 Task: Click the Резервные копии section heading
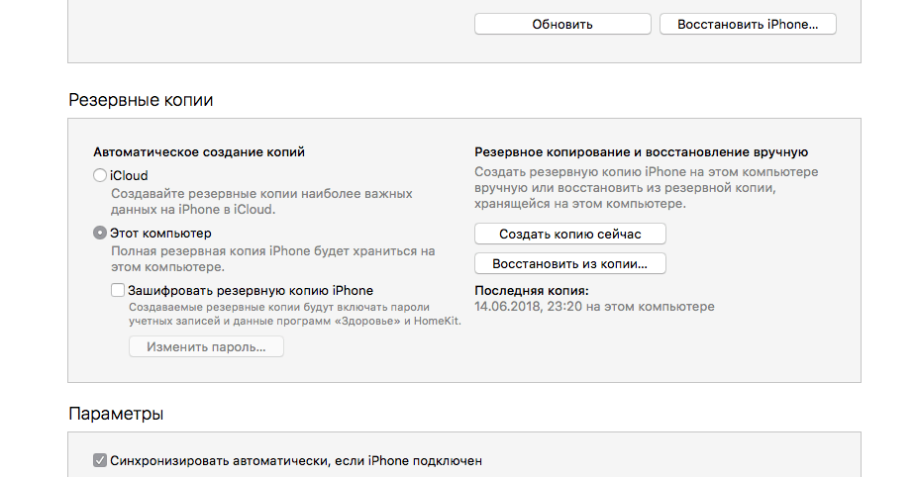tap(141, 100)
